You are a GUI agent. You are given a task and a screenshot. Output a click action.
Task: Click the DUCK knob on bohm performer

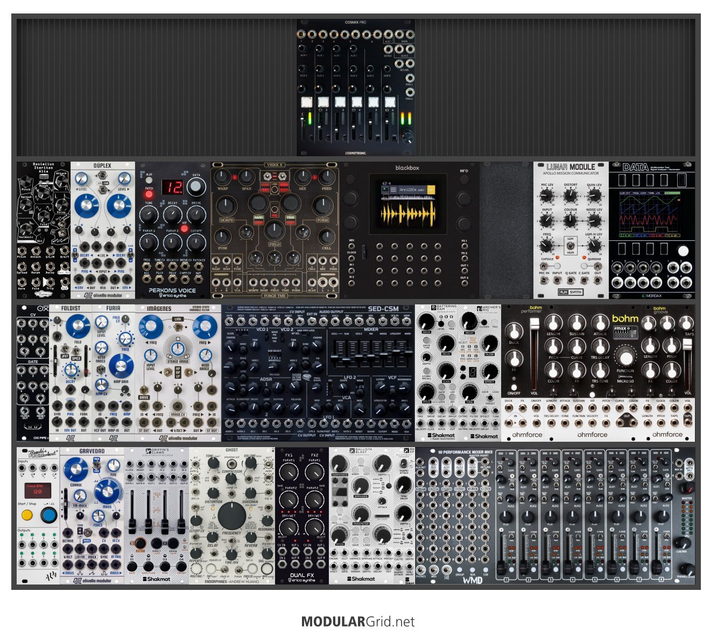[x=514, y=331]
